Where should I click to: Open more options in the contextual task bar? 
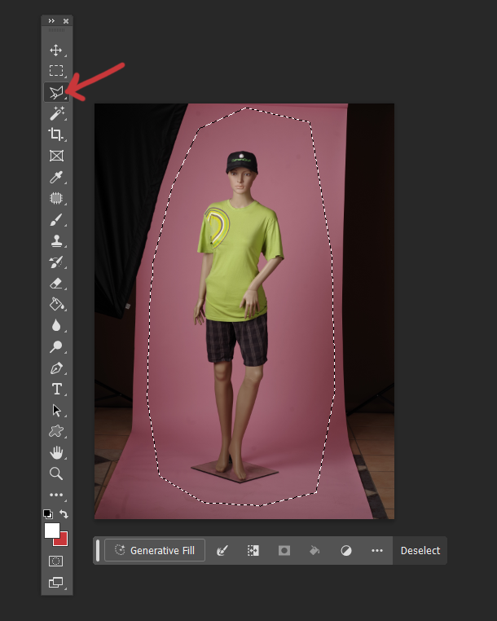376,551
